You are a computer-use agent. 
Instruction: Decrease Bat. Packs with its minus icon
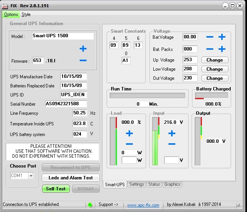(210, 49)
